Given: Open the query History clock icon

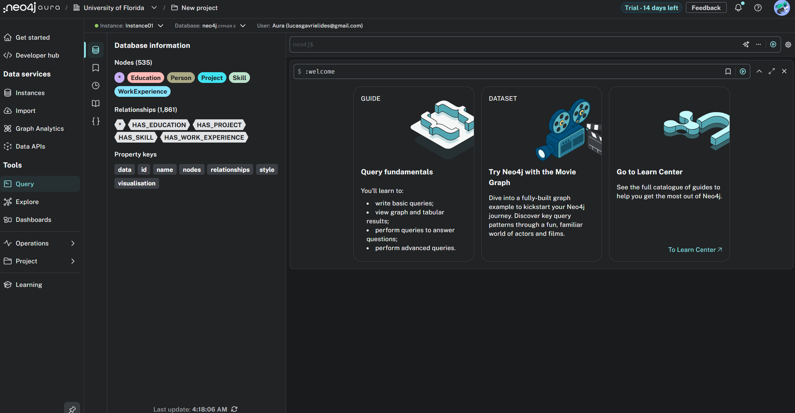Looking at the screenshot, I should click(x=95, y=85).
